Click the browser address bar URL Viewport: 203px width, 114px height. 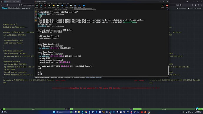tap(29, 5)
